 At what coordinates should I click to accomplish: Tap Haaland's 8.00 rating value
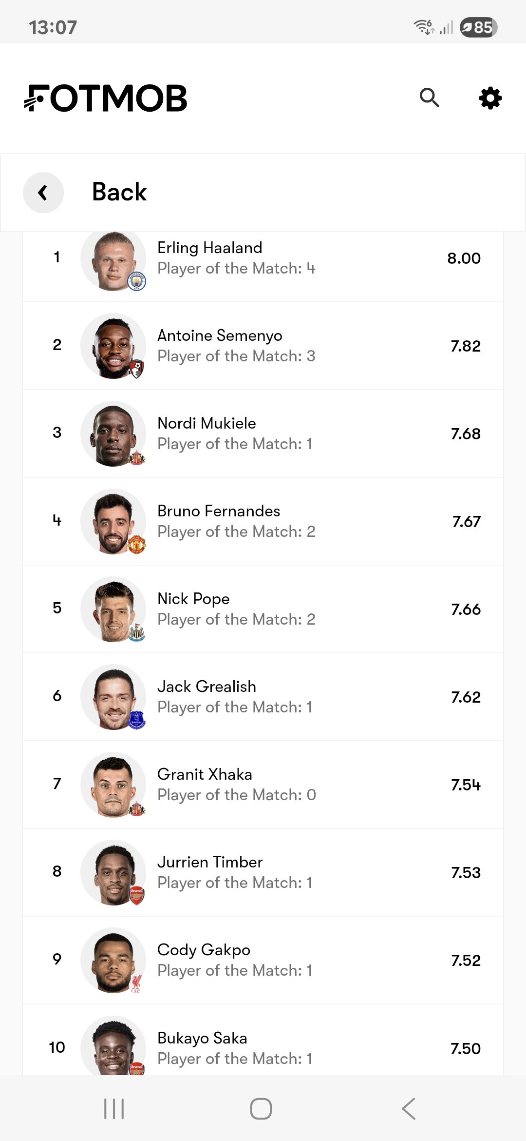(x=464, y=258)
